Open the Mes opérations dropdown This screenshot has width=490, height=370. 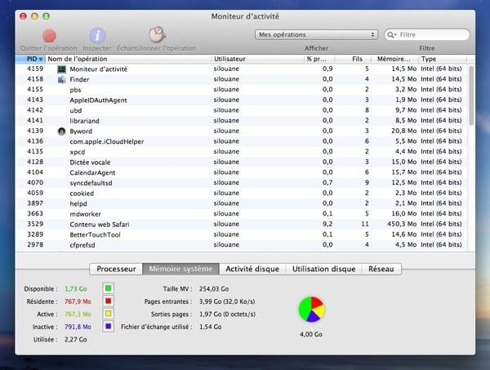tap(316, 34)
